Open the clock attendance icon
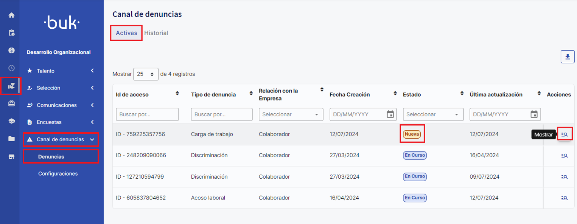This screenshot has height=224, width=577. pos(11,68)
